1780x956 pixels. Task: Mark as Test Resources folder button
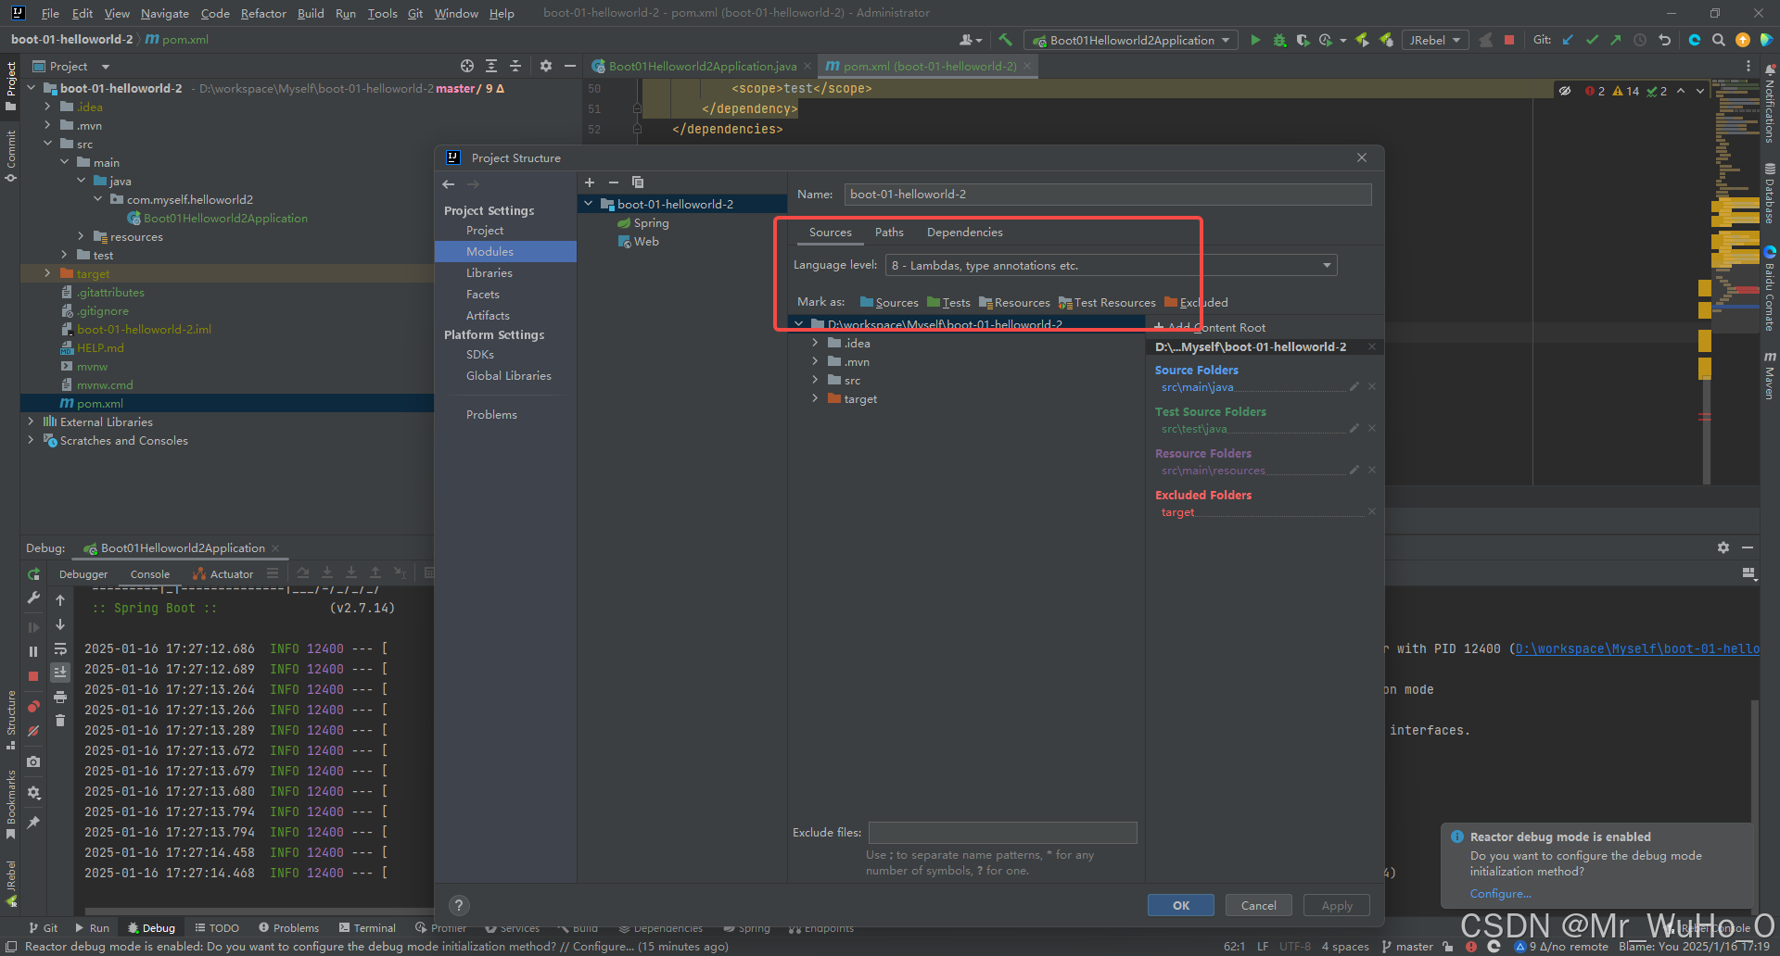(1107, 303)
